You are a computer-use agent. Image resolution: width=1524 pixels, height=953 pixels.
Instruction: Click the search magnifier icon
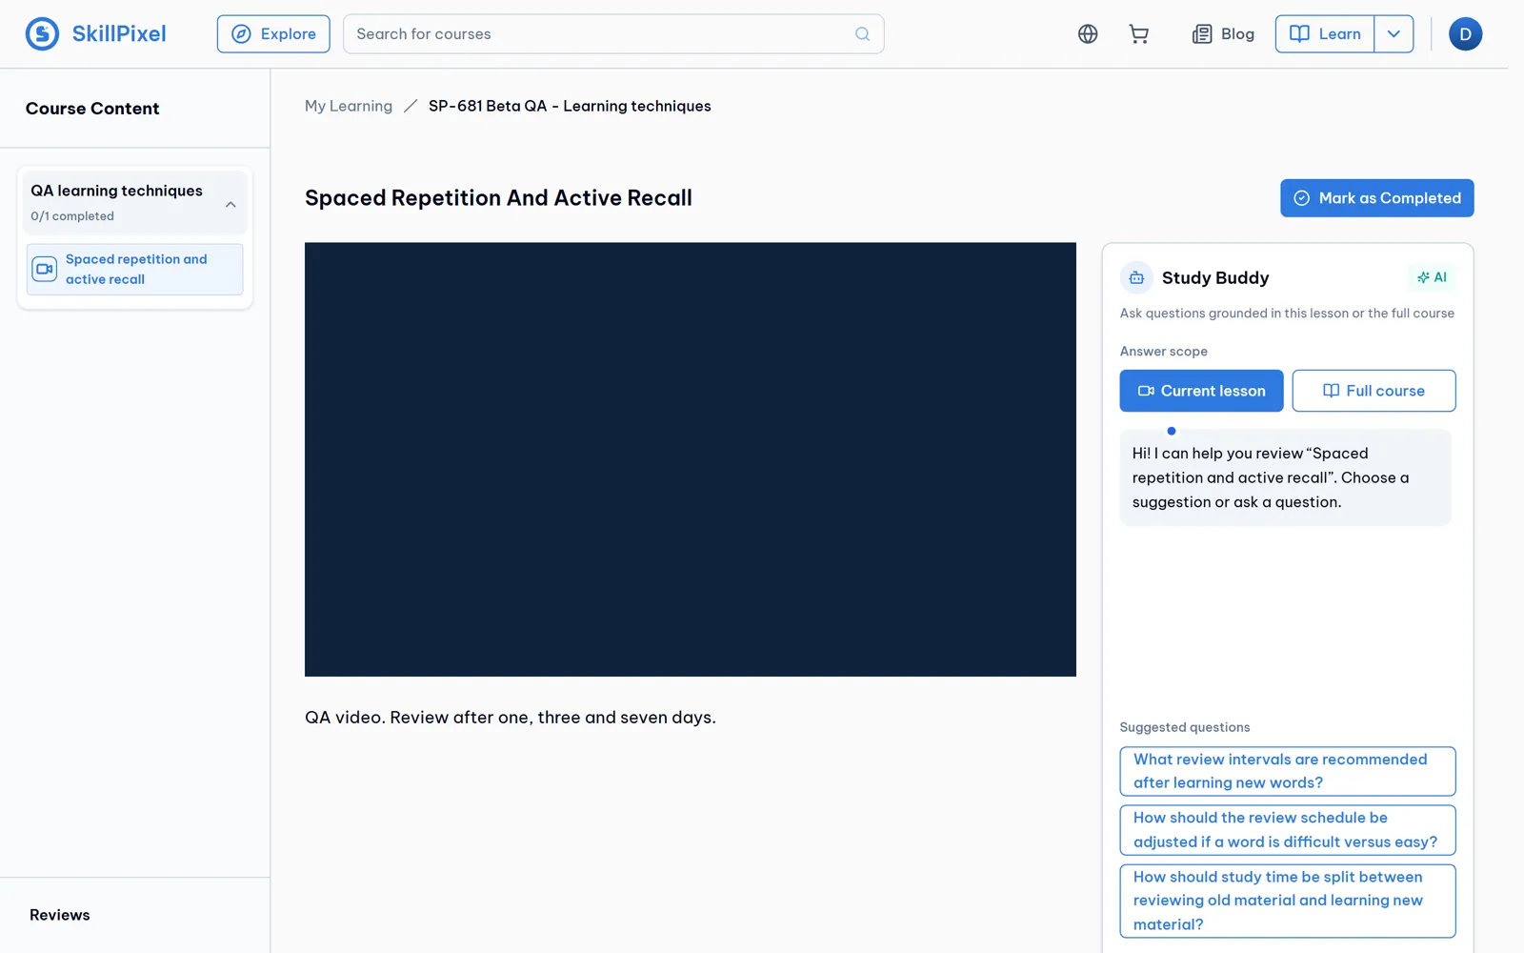[x=862, y=34]
